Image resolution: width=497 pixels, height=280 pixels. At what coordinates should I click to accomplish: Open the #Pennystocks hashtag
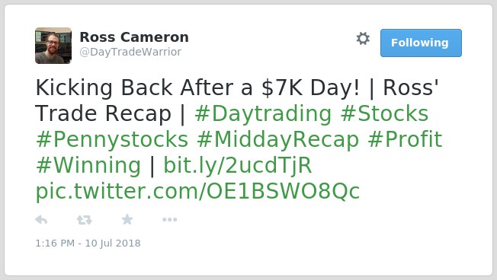[112, 139]
